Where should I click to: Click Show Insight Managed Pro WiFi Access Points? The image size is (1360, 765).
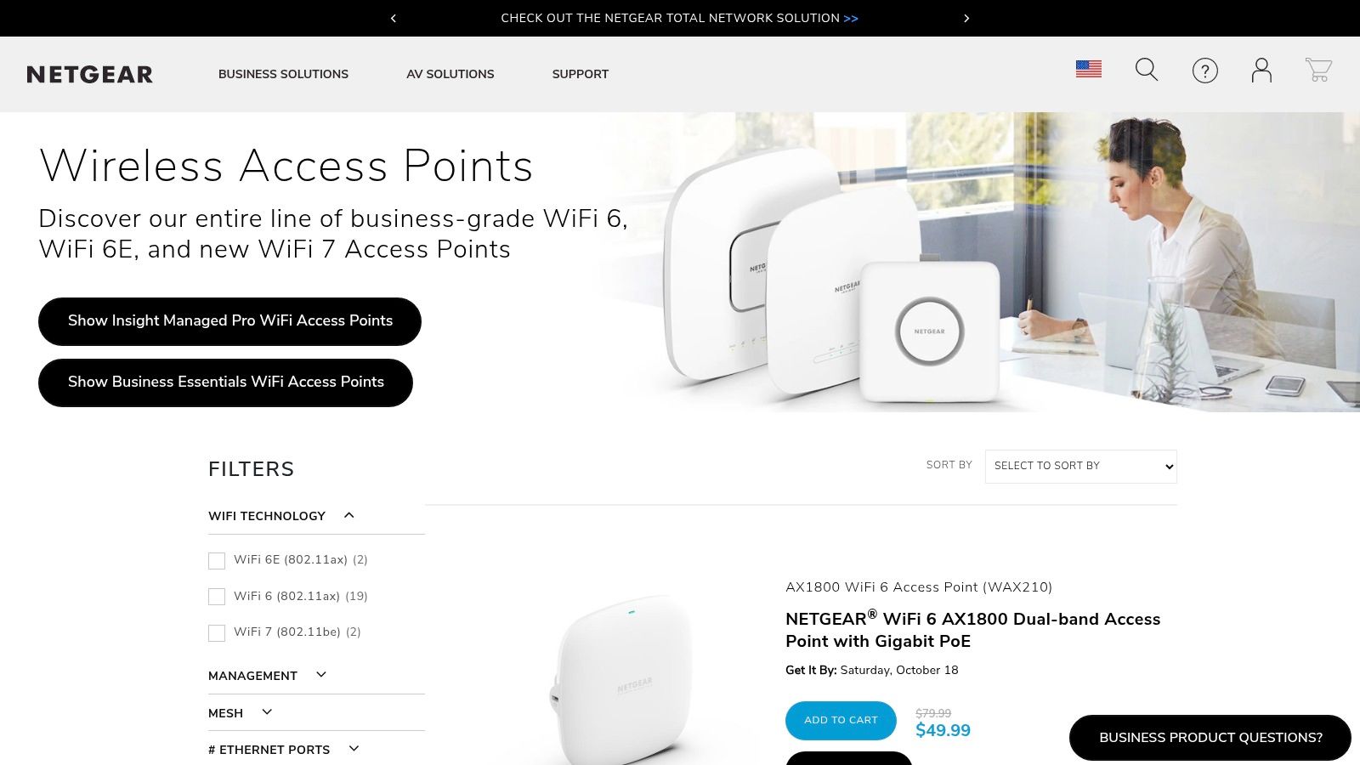[229, 321]
